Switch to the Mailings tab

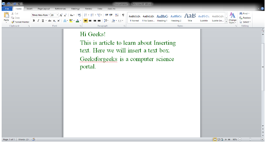[x=75, y=9]
